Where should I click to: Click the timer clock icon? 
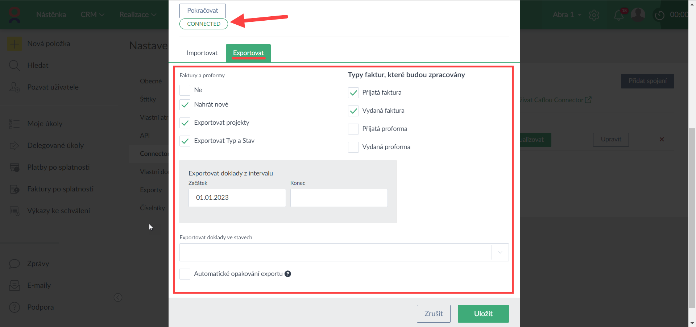pos(659,15)
